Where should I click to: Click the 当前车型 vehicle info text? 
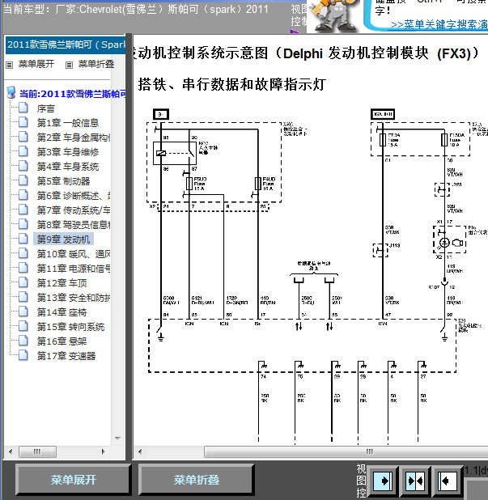click(x=136, y=10)
